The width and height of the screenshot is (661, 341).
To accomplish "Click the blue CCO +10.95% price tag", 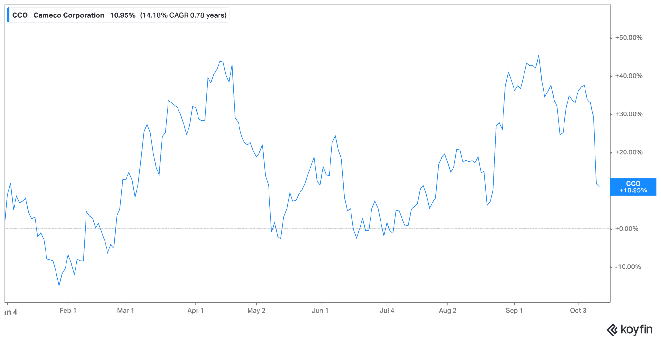I will point(633,187).
